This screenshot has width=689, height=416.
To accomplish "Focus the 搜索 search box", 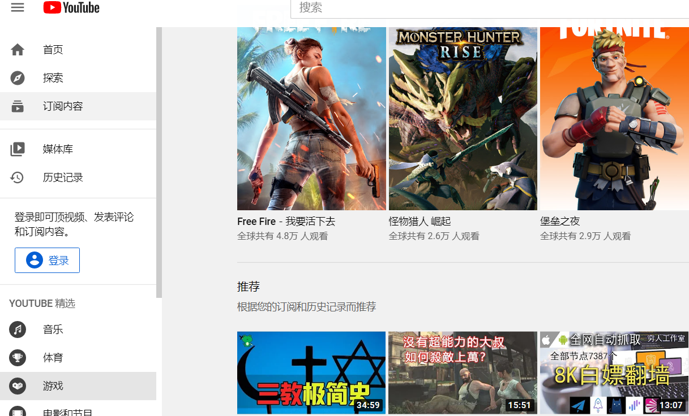I will (x=490, y=8).
